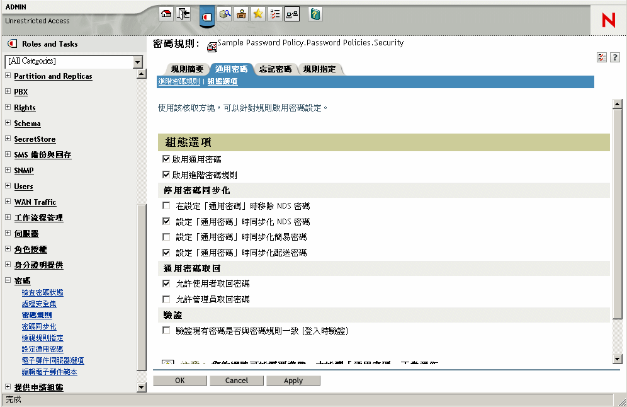
Task: Click the Configure toolbar icon
Action: 241,14
